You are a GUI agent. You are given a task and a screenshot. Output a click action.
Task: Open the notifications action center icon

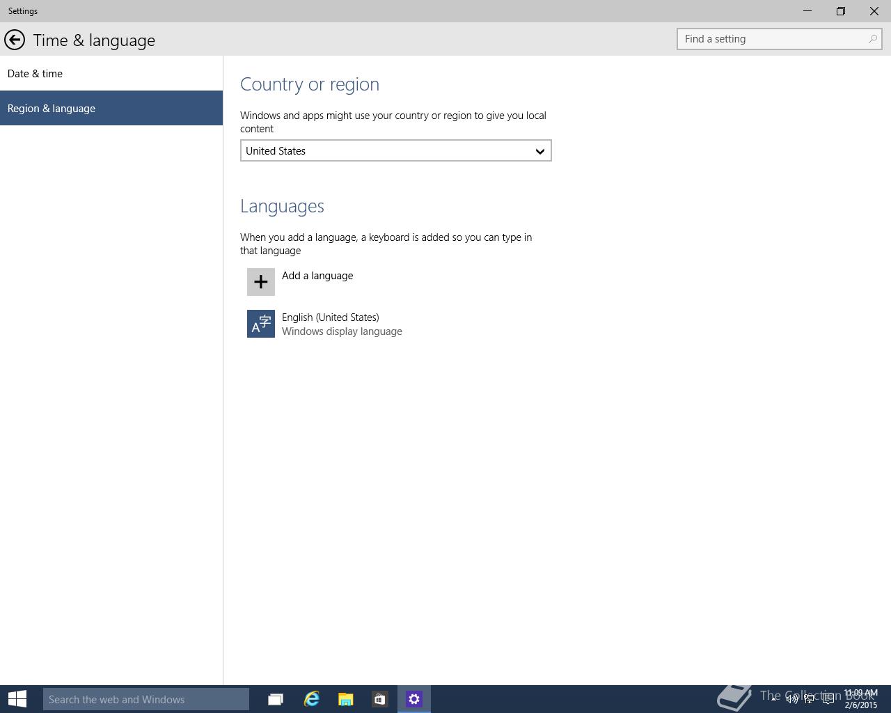point(828,698)
